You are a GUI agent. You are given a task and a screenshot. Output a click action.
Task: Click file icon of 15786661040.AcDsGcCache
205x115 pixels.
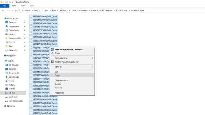(31, 113)
